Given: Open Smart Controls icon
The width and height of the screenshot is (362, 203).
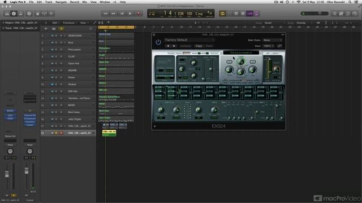Looking at the screenshot, I should [38, 14].
